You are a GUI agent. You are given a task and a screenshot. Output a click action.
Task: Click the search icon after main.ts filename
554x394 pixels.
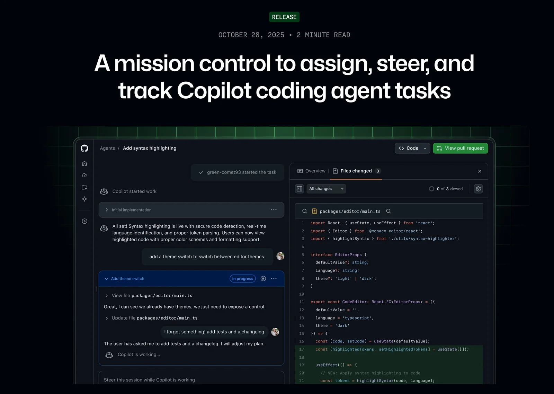(x=388, y=211)
